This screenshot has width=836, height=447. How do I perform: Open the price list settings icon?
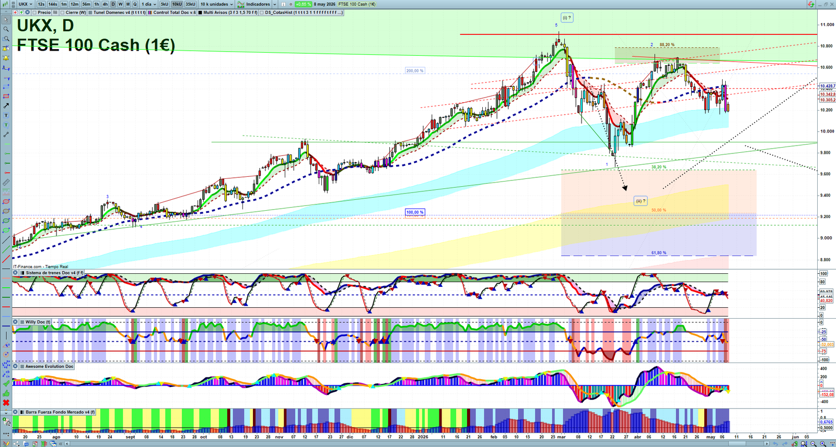(x=55, y=12)
